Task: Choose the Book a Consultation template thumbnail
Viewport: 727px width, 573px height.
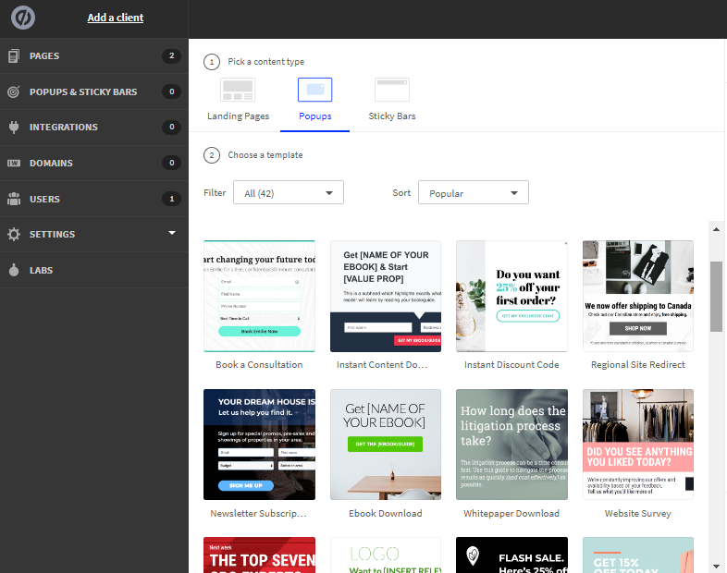Action: pyautogui.click(x=259, y=296)
